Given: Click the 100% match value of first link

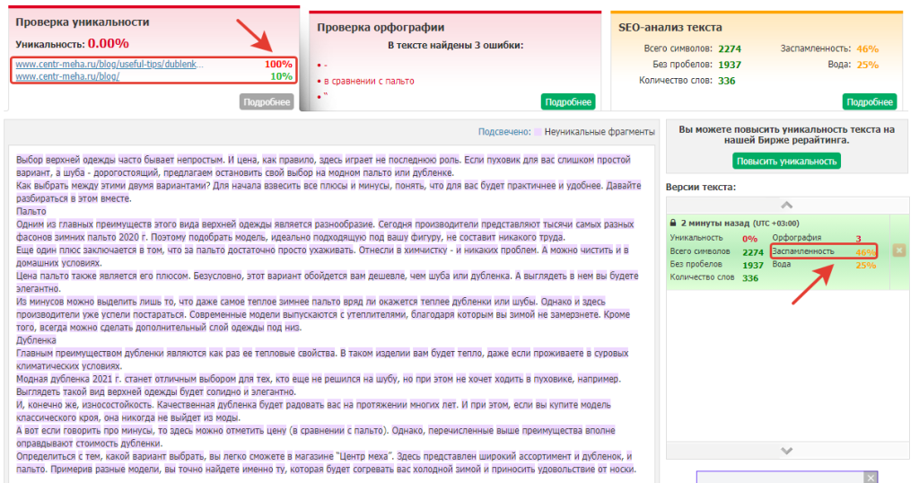Looking at the screenshot, I should pos(278,65).
